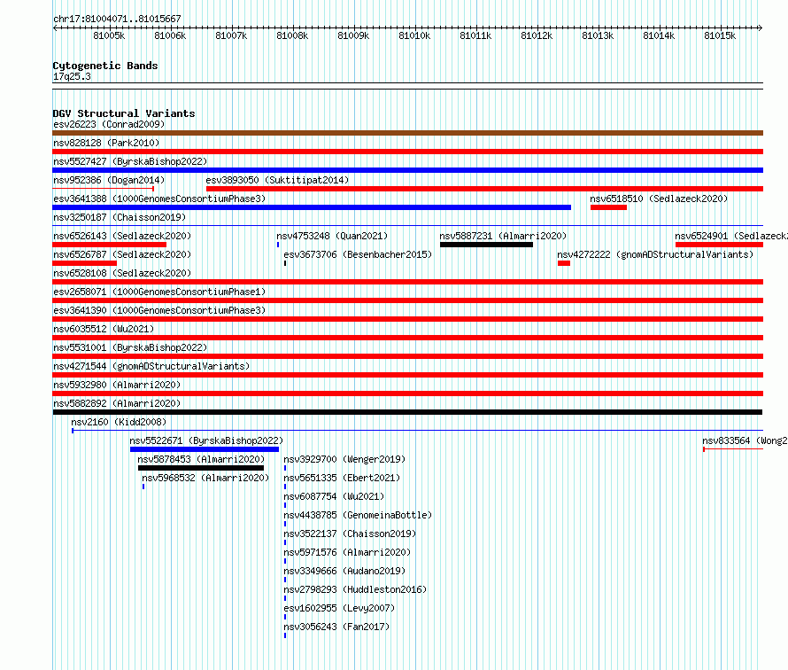Click the nsv6518510 (Sedlazeck2020) label
This screenshot has height=670, width=788.
click(x=659, y=199)
